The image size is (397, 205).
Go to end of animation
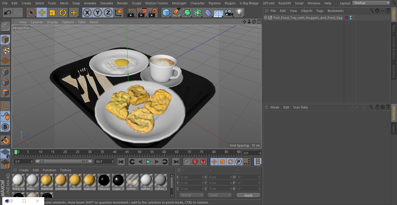(176, 162)
